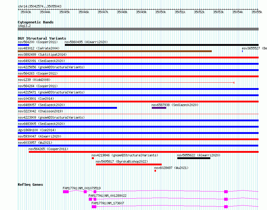Click the nsv564200 (Cooper2011) blue variant bar

click(23, 45)
